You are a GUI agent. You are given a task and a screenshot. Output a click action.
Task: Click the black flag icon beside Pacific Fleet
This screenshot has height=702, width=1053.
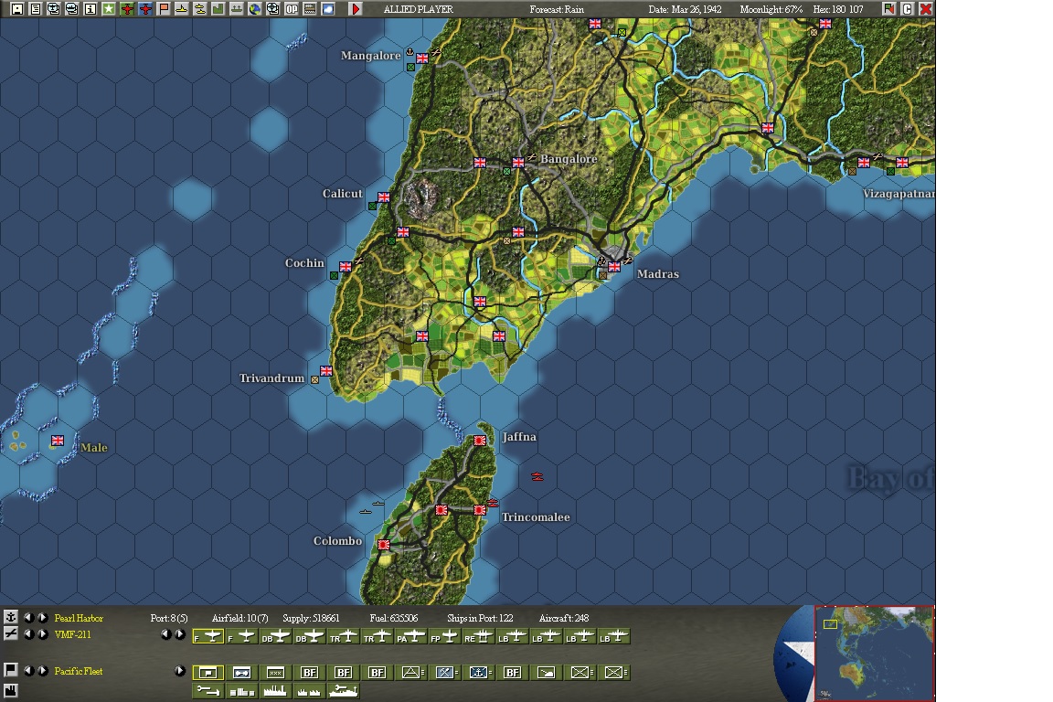point(11,670)
